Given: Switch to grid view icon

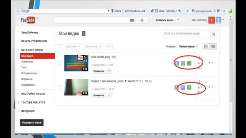Looking at the screenshot, I should [x=206, y=46].
